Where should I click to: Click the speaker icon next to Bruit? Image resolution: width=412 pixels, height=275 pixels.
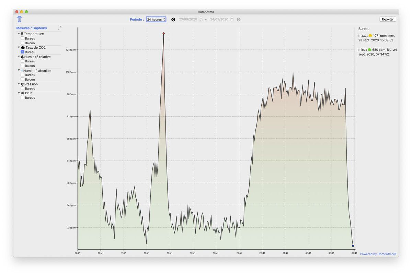click(x=22, y=93)
